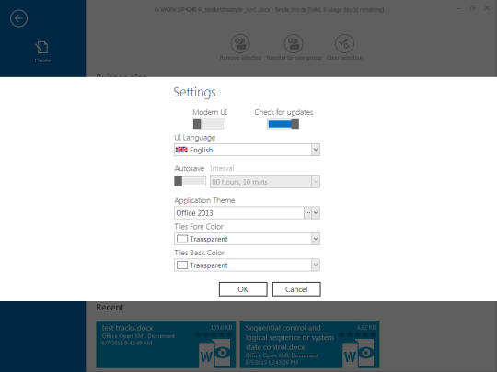The height and width of the screenshot is (372, 497).
Task: Click the Create document icon in sidebar
Action: (x=42, y=48)
